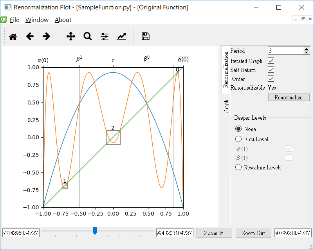The width and height of the screenshot is (314, 250).
Task: Switch to the Renormalization side tab
Action: (226, 70)
